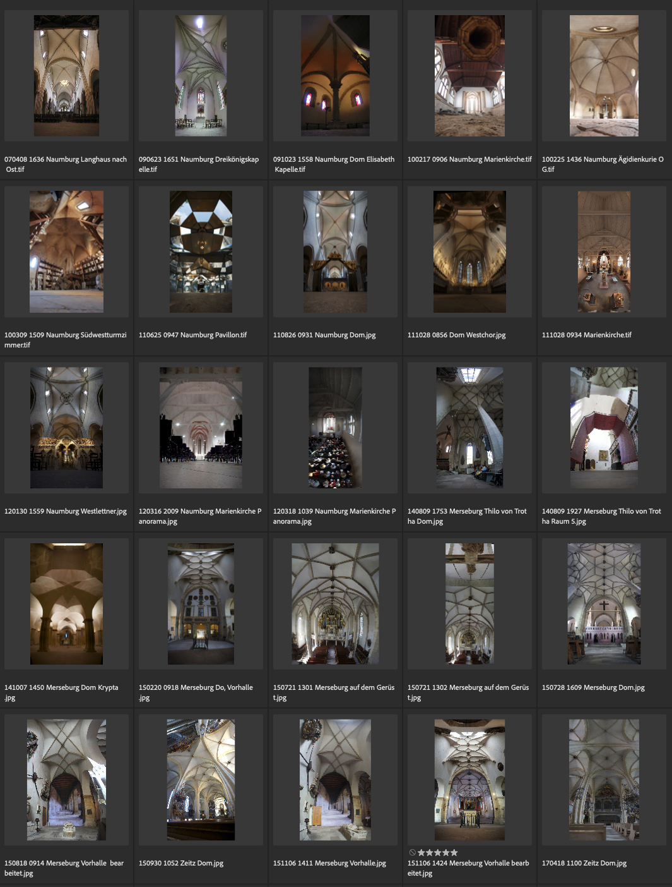Select the Merseburg Dom Krypta thumbnail
The width and height of the screenshot is (672, 887).
tap(66, 603)
